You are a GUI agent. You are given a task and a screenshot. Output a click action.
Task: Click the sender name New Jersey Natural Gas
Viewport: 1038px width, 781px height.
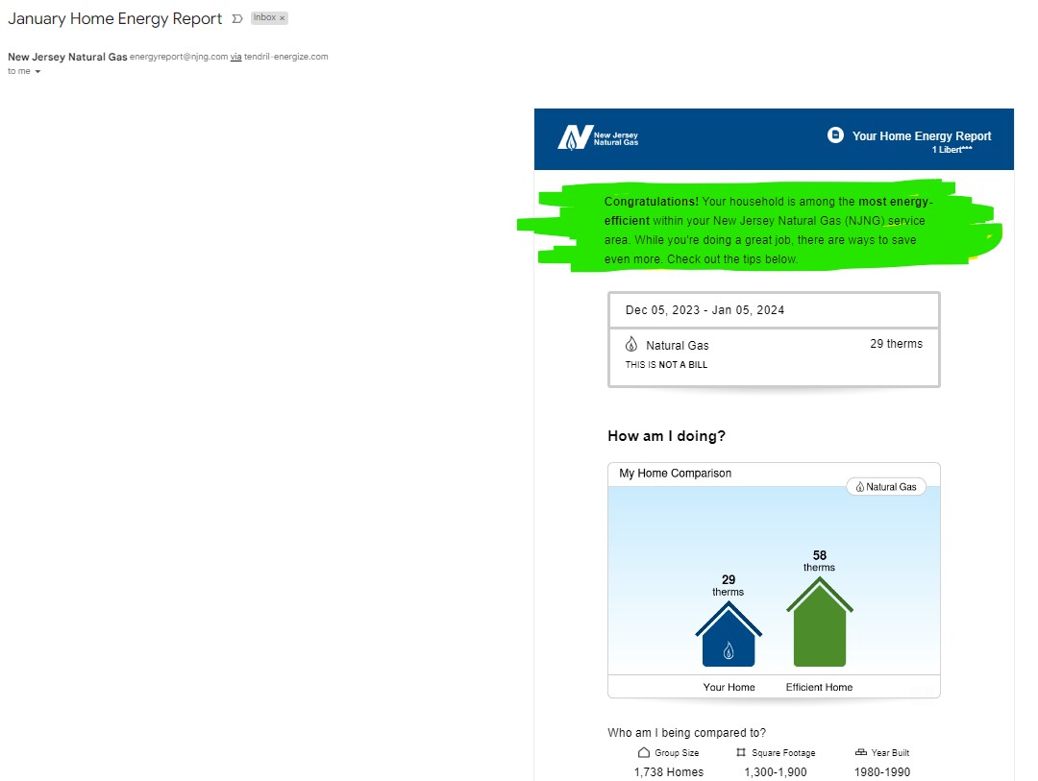pyautogui.click(x=67, y=57)
